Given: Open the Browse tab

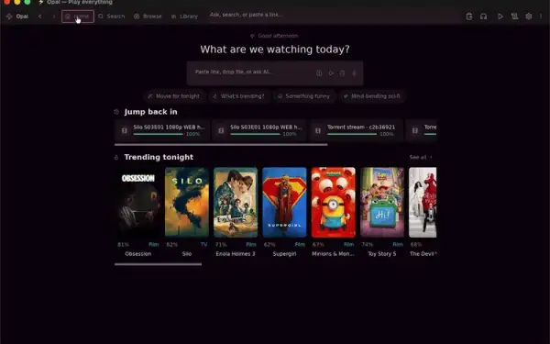Looking at the screenshot, I should click(148, 17).
